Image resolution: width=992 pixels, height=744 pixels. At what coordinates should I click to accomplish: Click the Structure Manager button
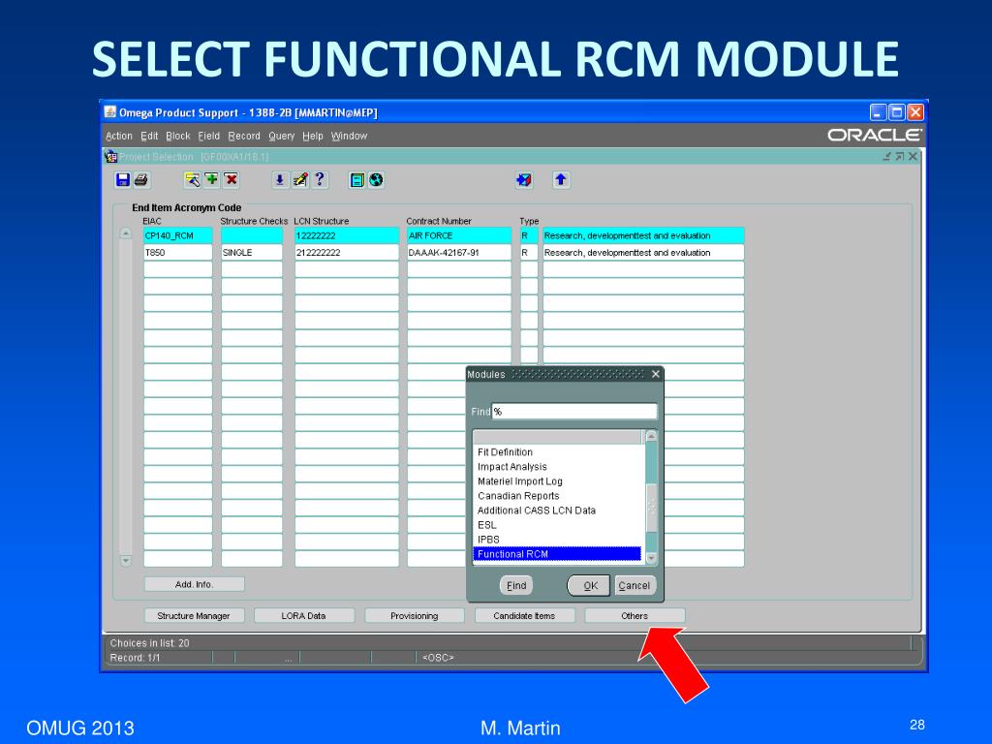[x=194, y=615]
